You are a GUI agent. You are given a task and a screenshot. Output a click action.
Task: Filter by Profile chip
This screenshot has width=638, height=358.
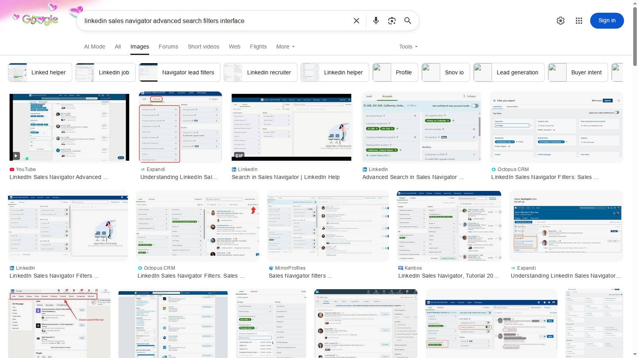(x=396, y=72)
